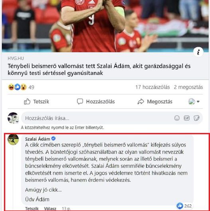The width and height of the screenshot is (210, 211).
Task: Open the sticker picker in comment box
Action: click(x=196, y=118)
